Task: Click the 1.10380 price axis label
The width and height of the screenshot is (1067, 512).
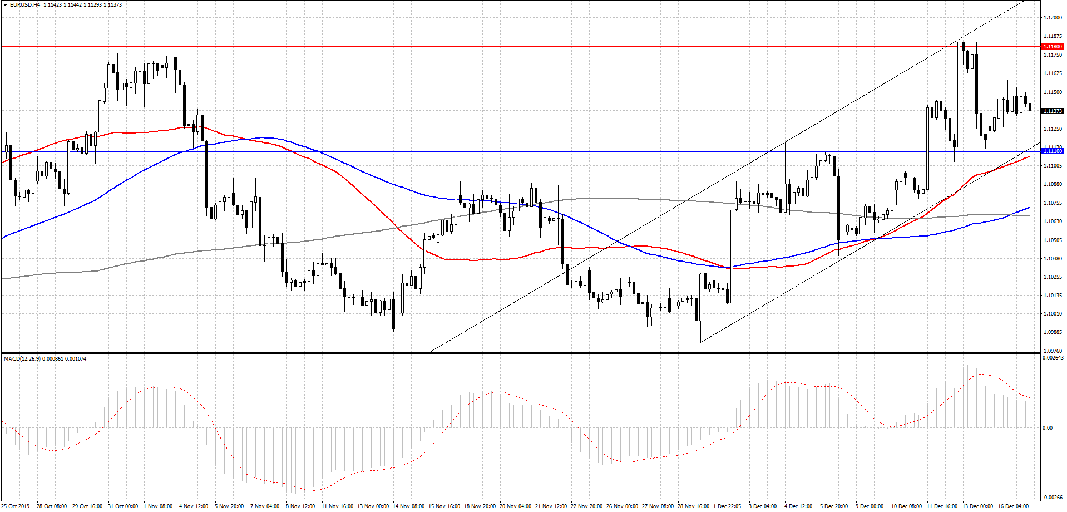Action: pos(1053,259)
